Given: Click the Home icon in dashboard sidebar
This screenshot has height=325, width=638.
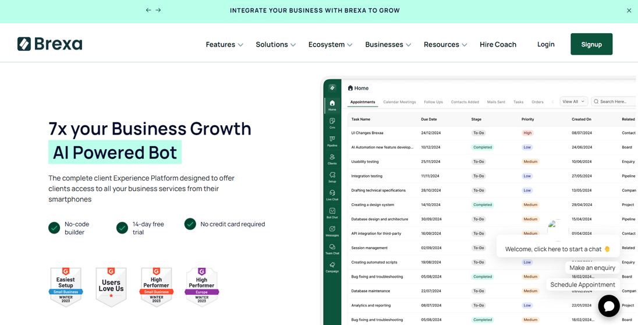Looking at the screenshot, I should 332,105.
